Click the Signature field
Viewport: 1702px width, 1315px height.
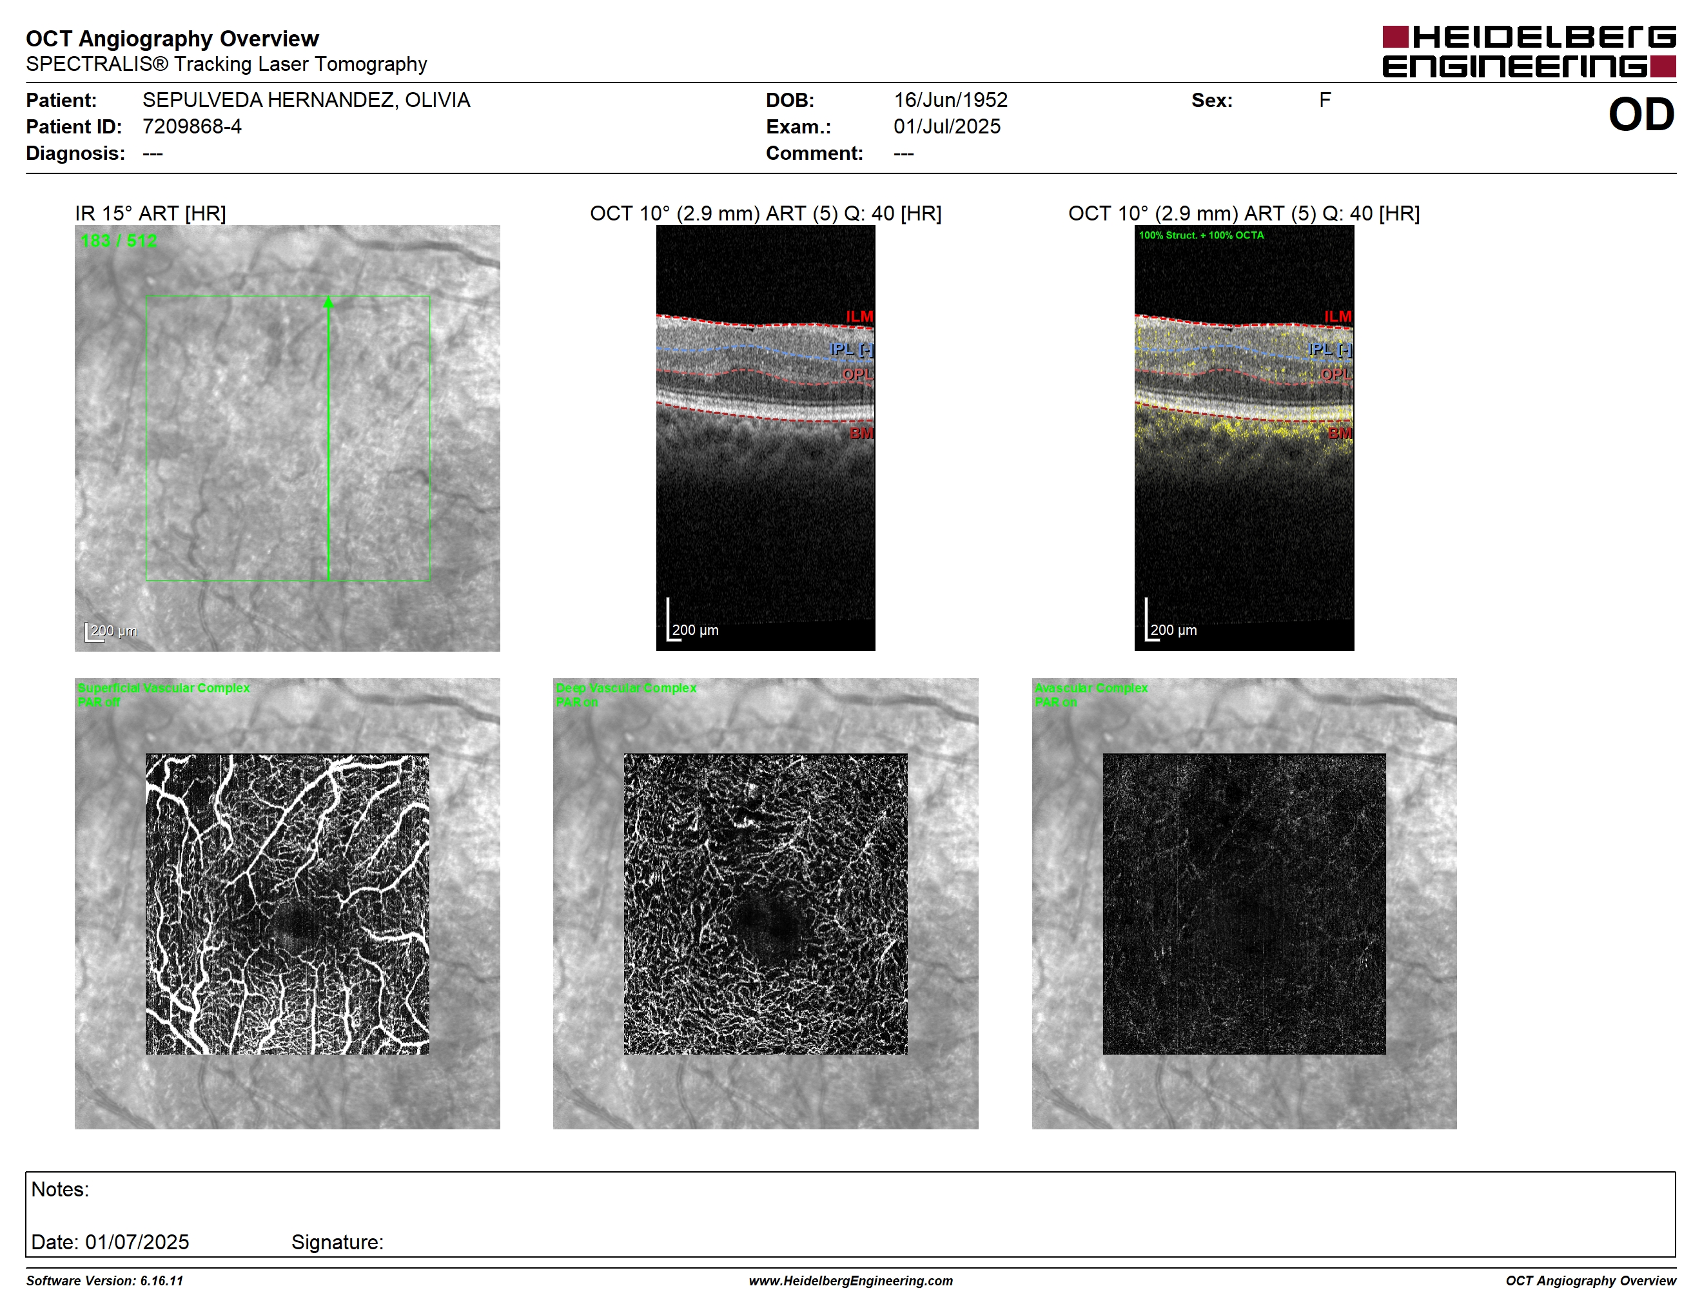[337, 1242]
